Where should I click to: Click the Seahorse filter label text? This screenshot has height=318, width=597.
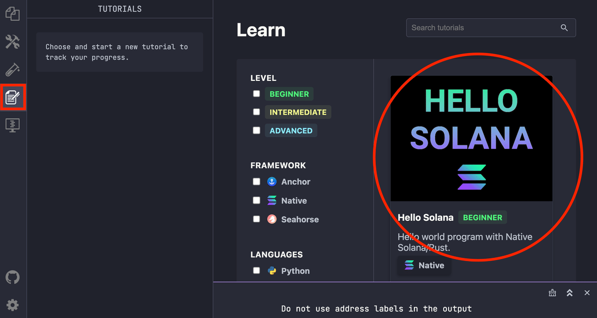(x=300, y=219)
